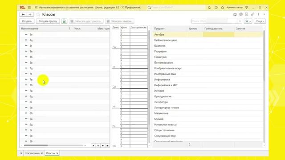Close the Классы tab
This screenshot has width=285, height=160.
(x=57, y=153)
